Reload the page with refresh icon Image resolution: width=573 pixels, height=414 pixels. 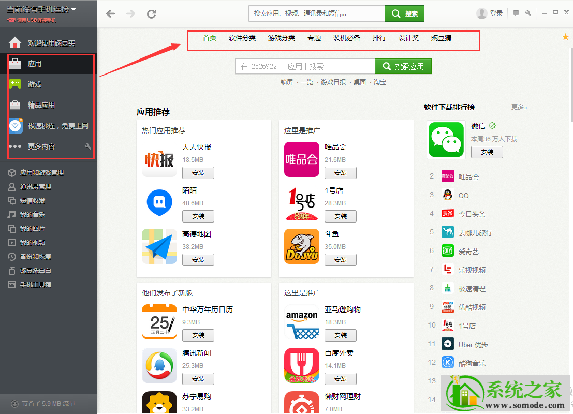click(x=151, y=14)
